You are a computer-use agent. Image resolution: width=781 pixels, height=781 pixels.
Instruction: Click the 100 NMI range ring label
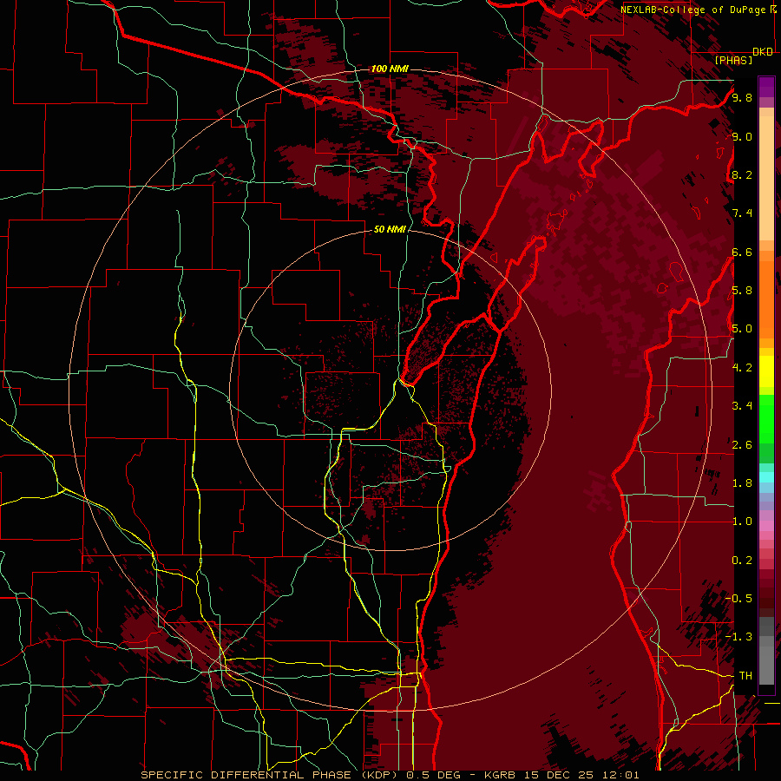click(390, 69)
